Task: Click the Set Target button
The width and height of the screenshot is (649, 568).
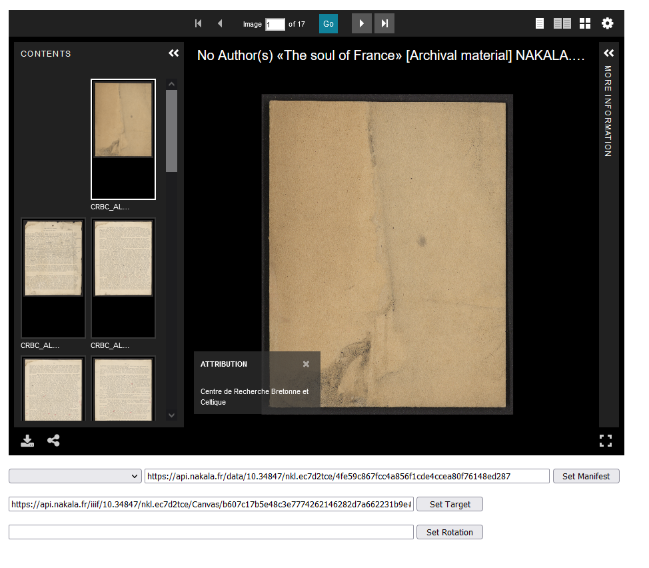Action: pyautogui.click(x=450, y=504)
